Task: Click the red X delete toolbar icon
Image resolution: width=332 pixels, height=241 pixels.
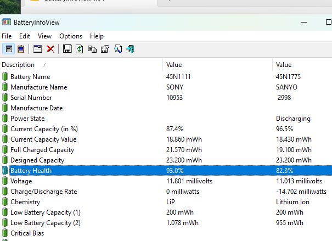Action: 50,49
